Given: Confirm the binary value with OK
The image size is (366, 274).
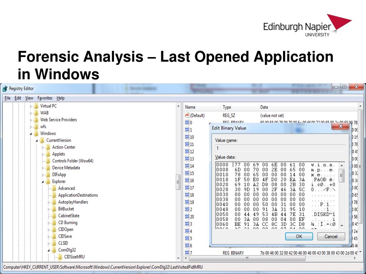Looking at the screenshot, I should click(x=299, y=237).
